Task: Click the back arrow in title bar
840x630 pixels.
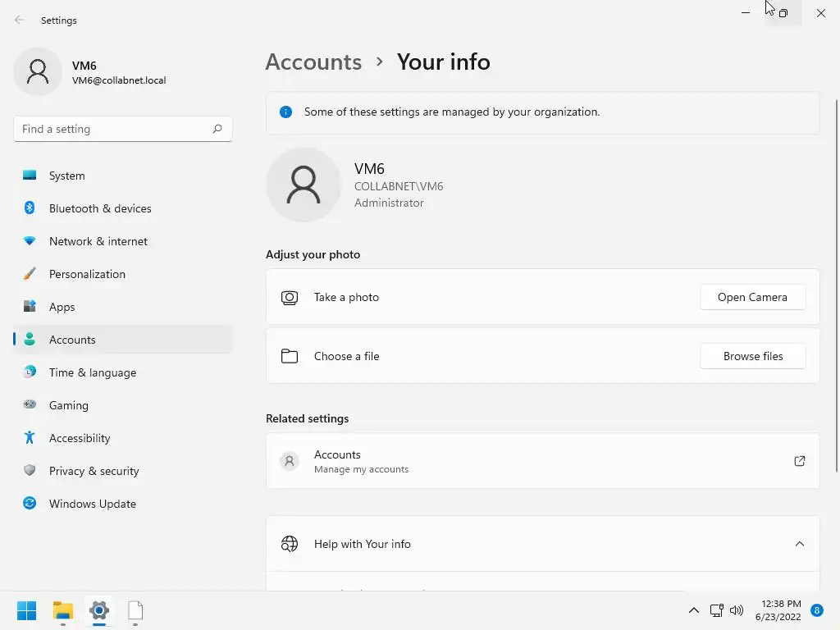Action: point(20,21)
